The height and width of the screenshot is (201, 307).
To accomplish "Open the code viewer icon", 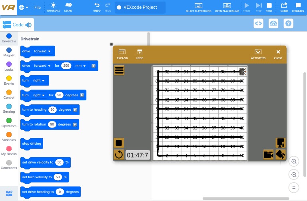I will (259, 24).
